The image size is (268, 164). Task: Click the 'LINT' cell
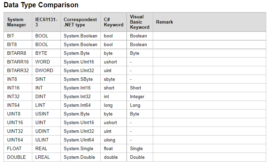46,105
